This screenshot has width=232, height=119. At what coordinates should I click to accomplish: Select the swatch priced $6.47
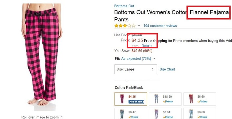coord(131,113)
